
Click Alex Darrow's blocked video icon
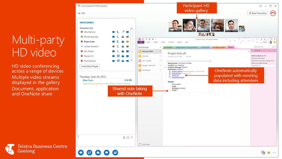[x=123, y=32]
